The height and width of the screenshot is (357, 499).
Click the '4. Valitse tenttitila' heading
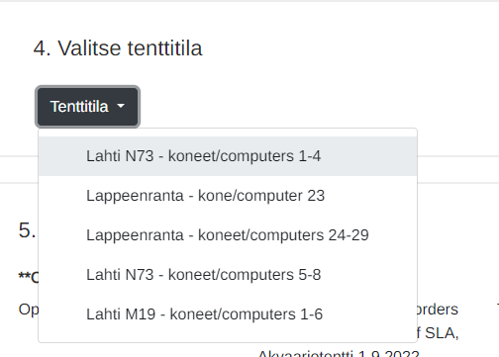coord(118,48)
